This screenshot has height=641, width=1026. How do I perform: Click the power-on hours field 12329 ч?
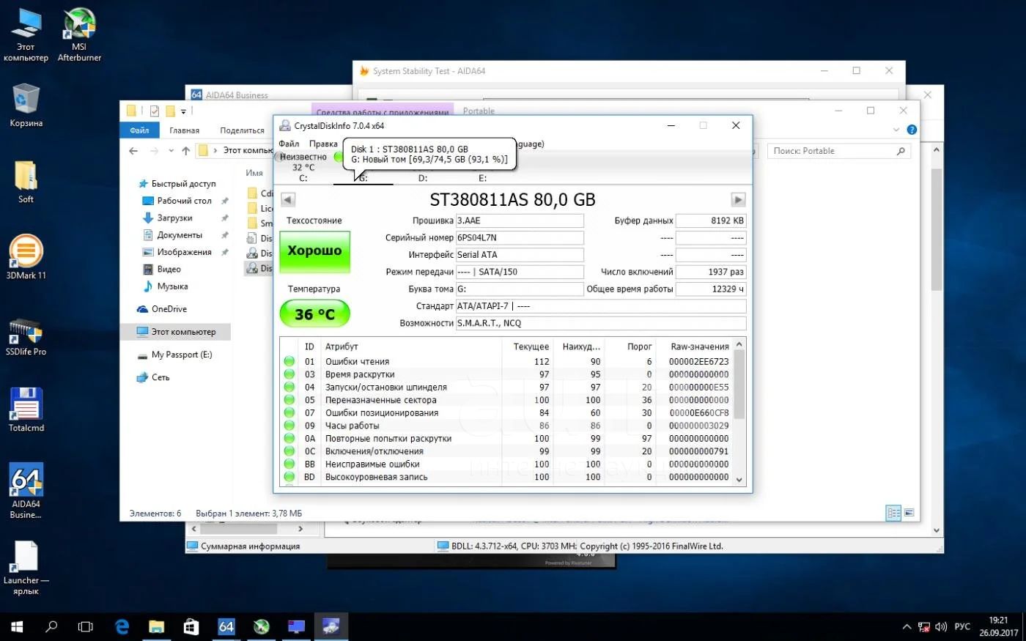711,289
